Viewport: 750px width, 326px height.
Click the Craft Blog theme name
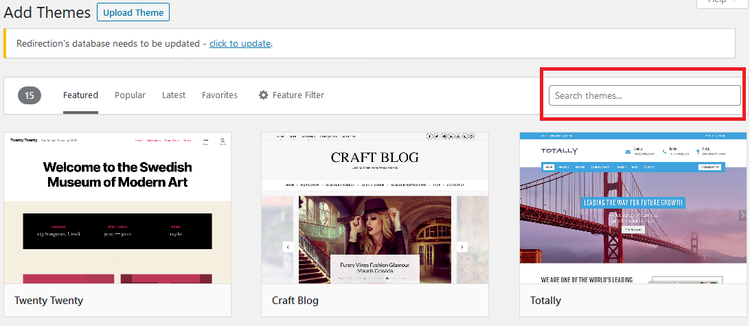click(295, 300)
